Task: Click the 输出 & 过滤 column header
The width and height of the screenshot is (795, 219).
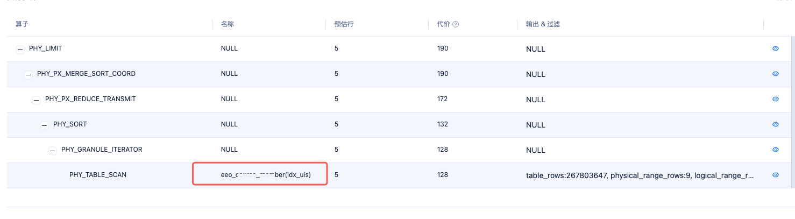Action: [x=538, y=24]
